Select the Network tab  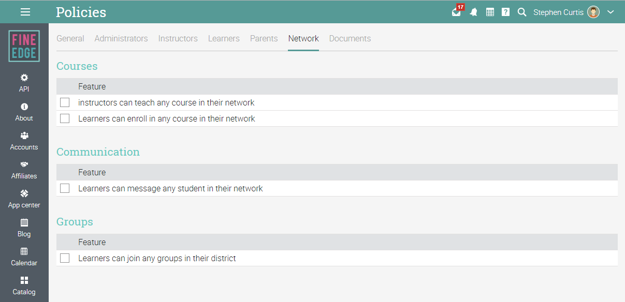[303, 38]
